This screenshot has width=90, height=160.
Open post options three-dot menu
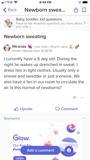click(x=82, y=98)
